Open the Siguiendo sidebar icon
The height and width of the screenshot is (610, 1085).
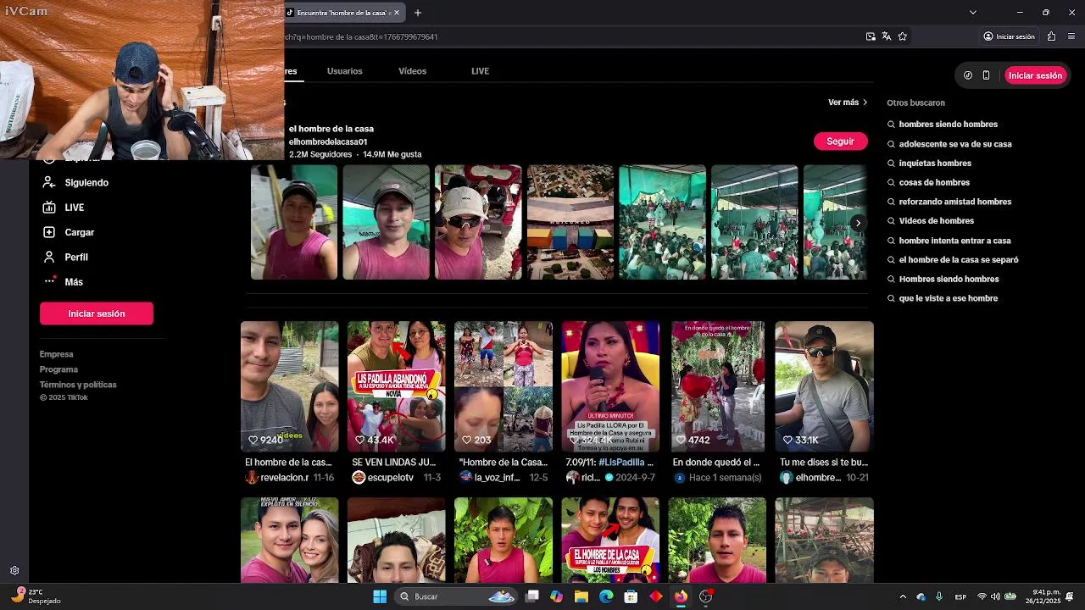point(49,182)
